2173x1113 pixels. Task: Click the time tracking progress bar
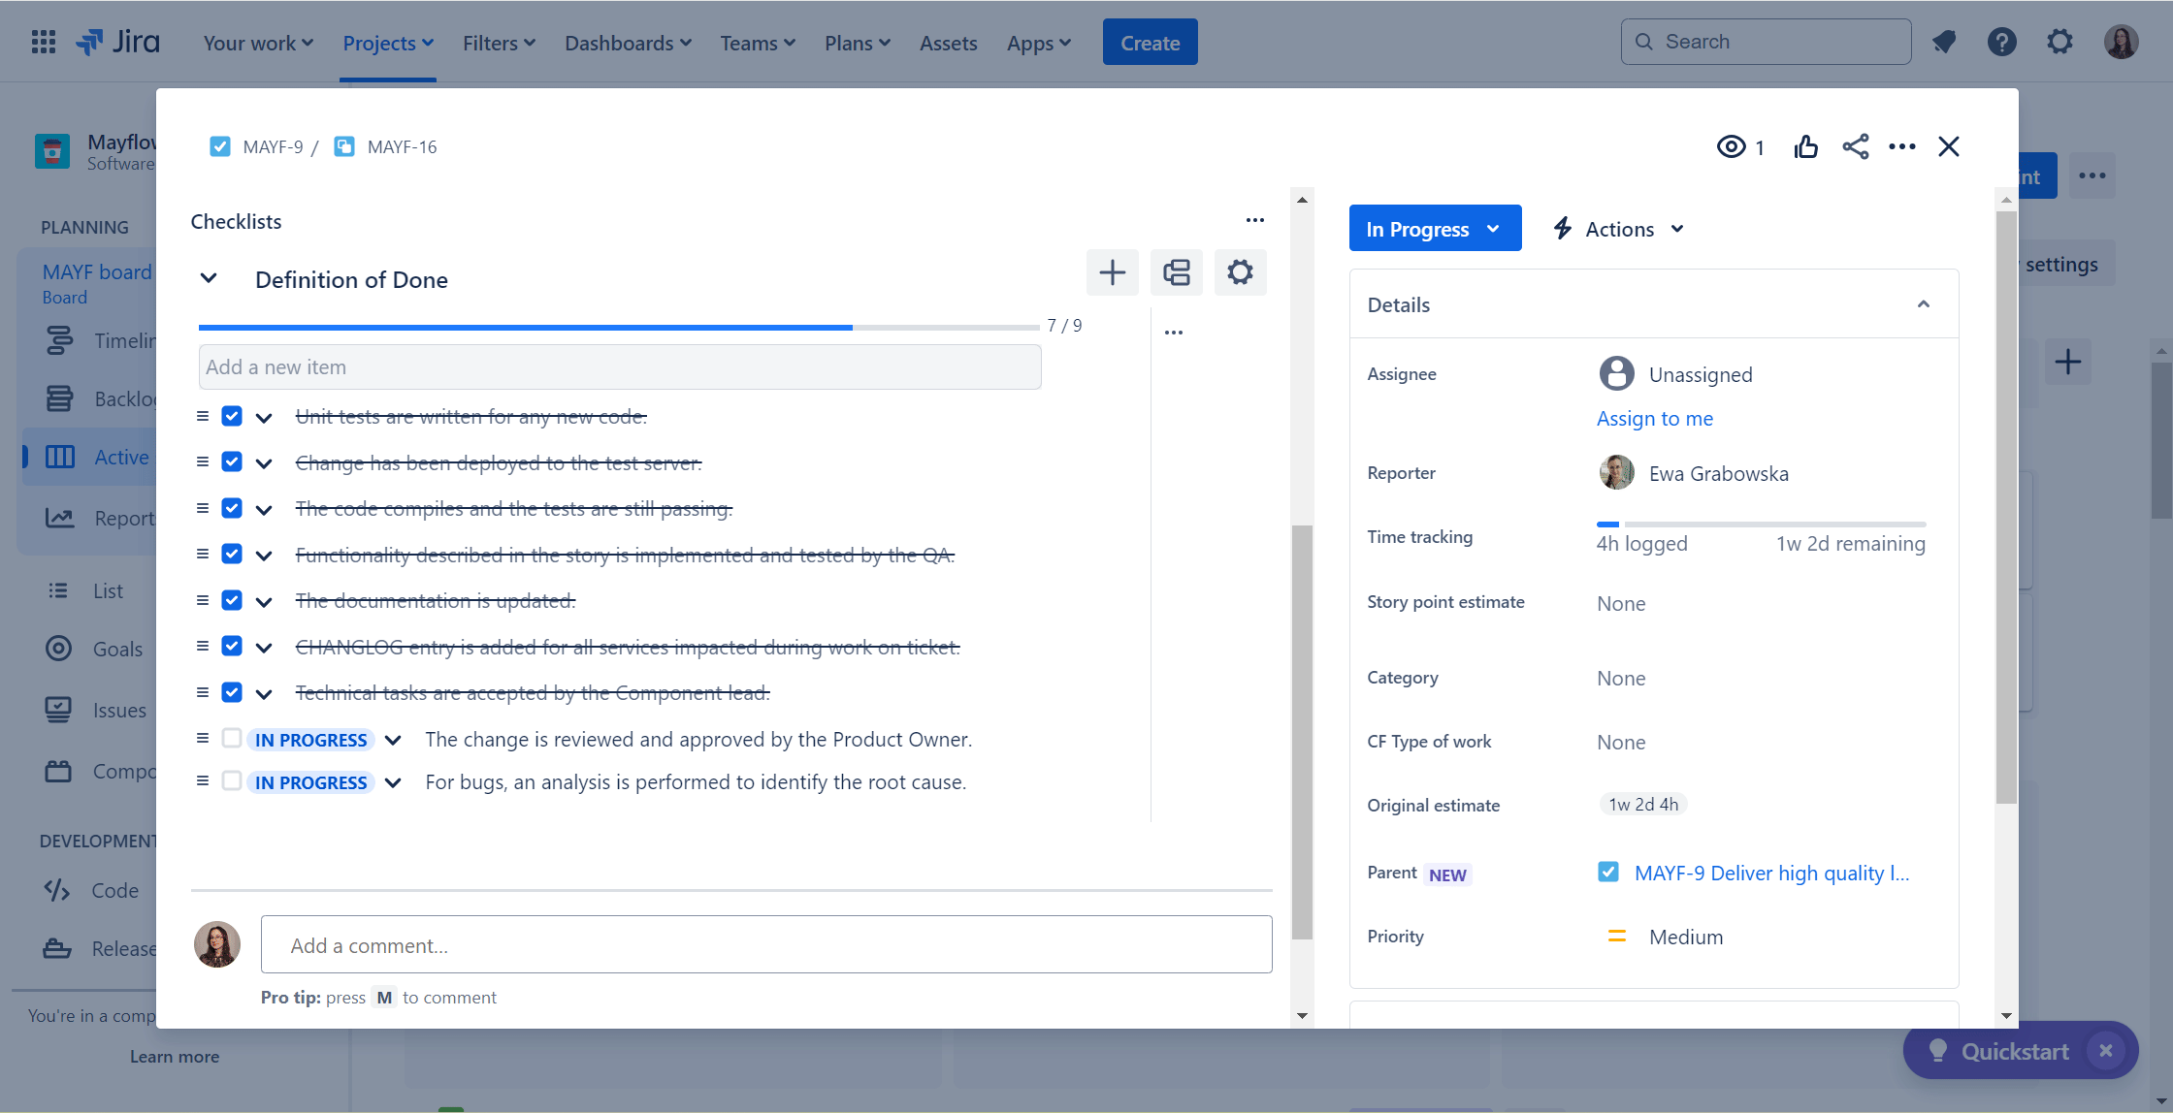click(1760, 525)
